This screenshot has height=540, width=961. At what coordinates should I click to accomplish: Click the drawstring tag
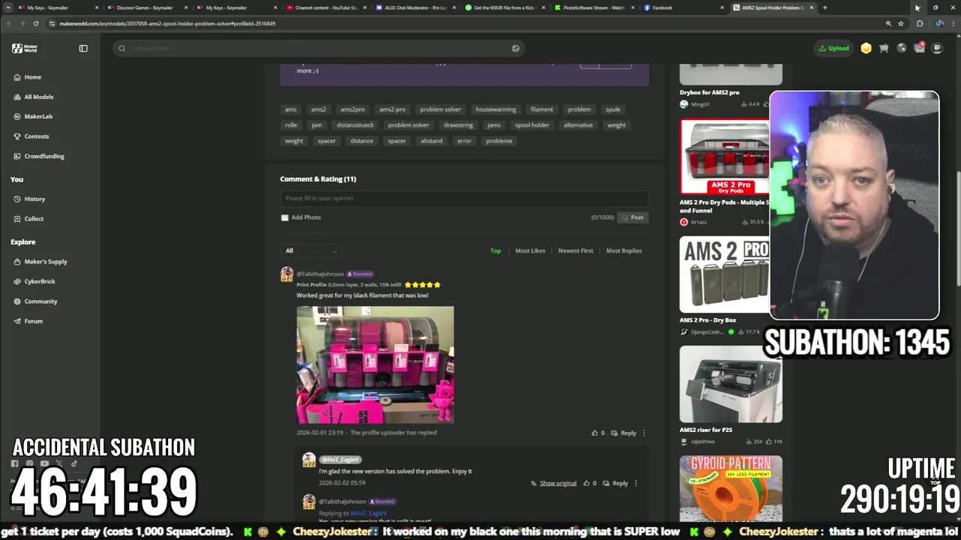click(x=458, y=125)
